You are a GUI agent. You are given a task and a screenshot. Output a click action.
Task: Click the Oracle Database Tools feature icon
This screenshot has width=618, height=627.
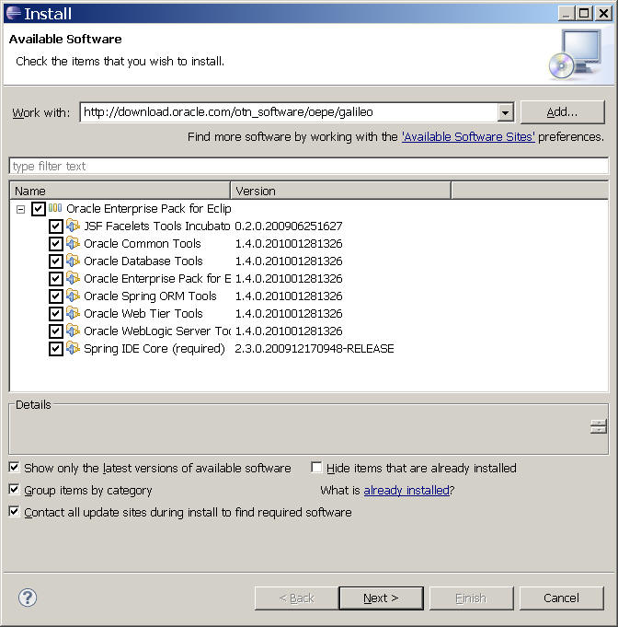tap(73, 261)
